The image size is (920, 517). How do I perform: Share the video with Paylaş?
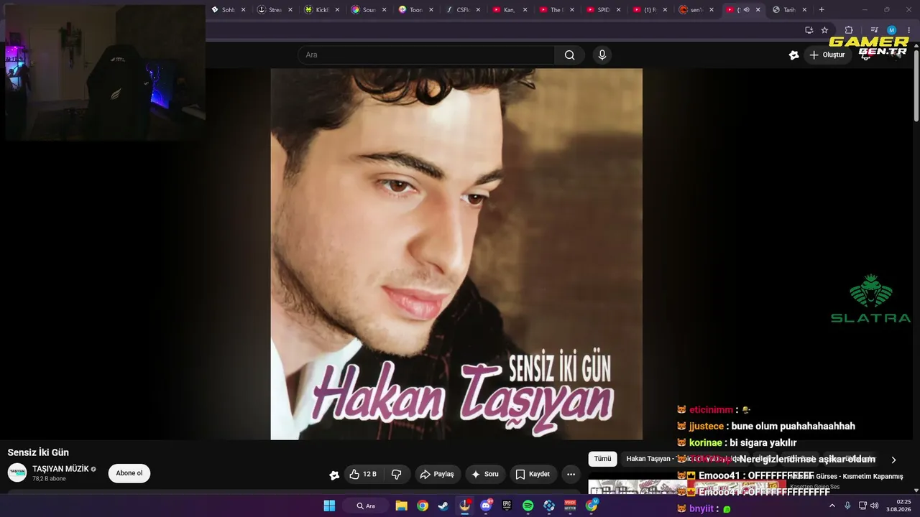[437, 474]
